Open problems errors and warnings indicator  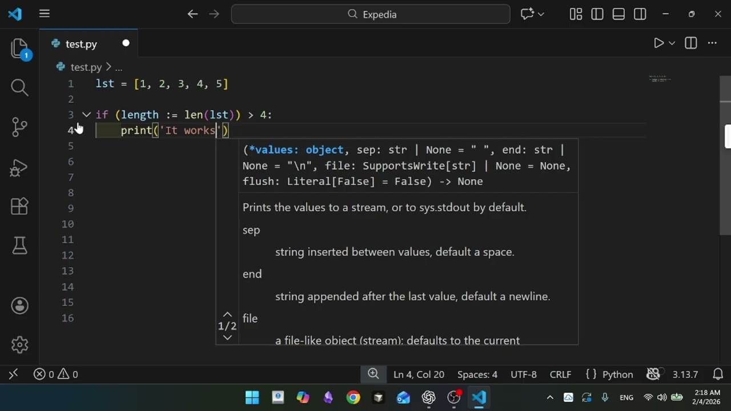click(56, 374)
